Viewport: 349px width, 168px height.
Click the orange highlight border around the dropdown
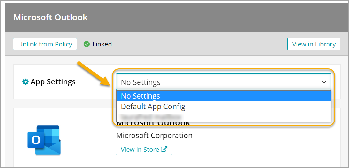[x=334, y=95]
